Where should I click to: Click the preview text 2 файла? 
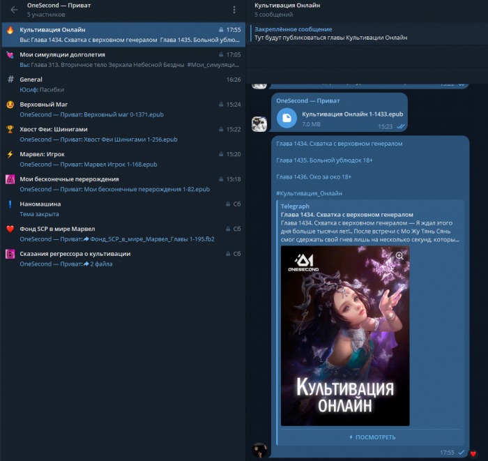click(x=101, y=264)
